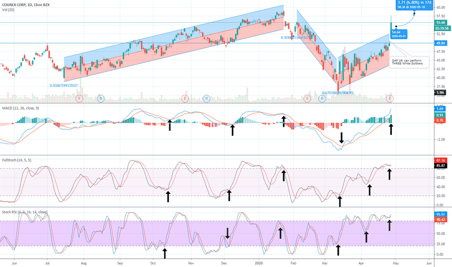The height and width of the screenshot is (267, 452).
Task: Click the Aug label on the time axis
Action: click(x=83, y=263)
